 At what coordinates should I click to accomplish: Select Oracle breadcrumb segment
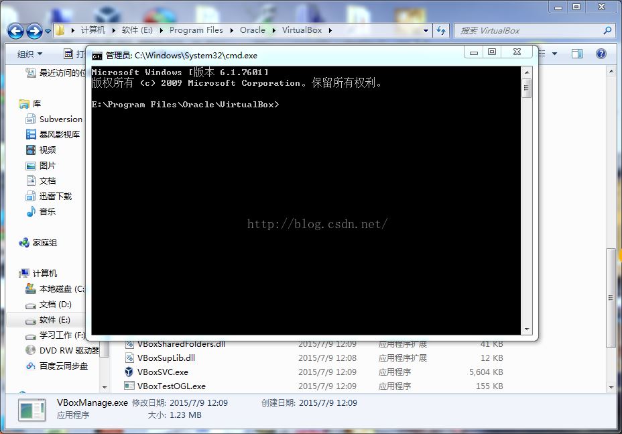(252, 30)
